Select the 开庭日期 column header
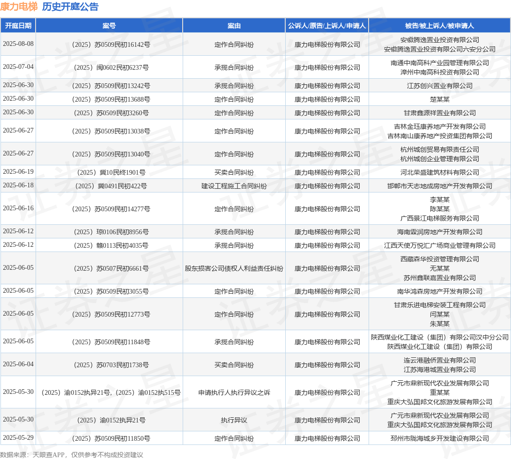This screenshot has width=511, height=459. tap(18, 25)
